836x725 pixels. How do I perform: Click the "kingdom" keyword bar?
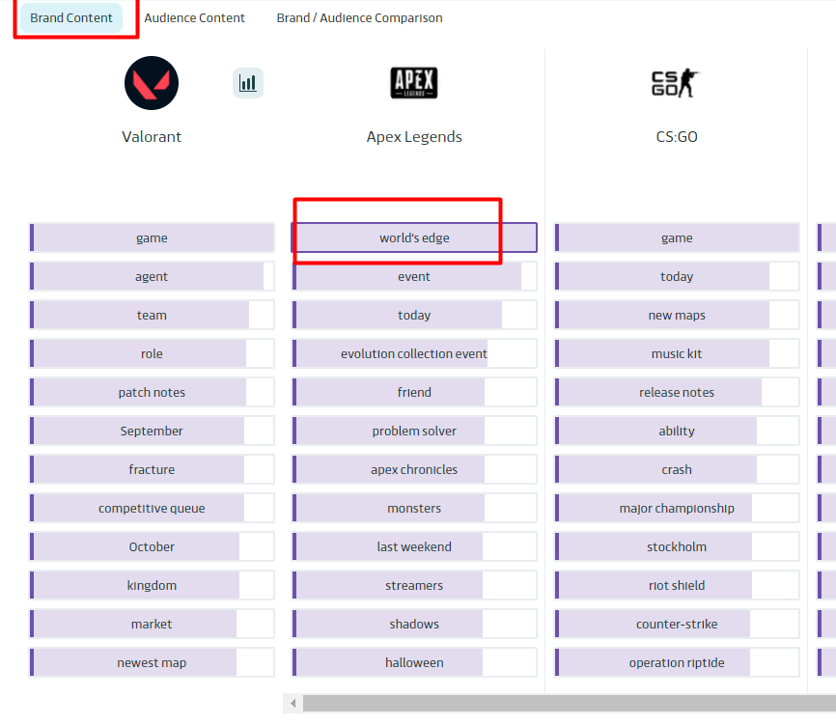pos(152,585)
